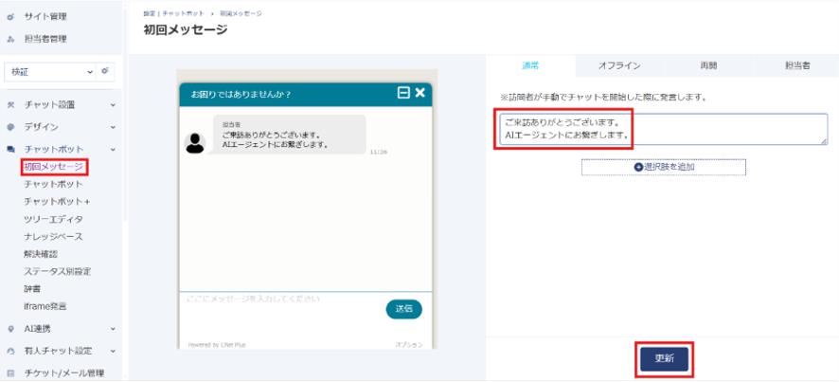Viewport: 839px width, 382px height.
Task: Expand the AI連携 menu chevron
Action: click(x=113, y=329)
